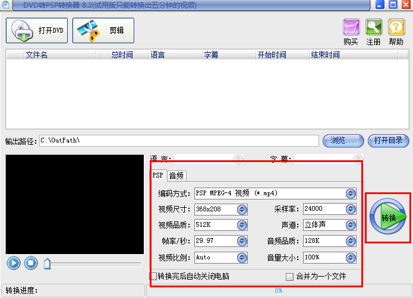Switch to the PSP tab
Screen dimensions: 413x298
(x=158, y=175)
